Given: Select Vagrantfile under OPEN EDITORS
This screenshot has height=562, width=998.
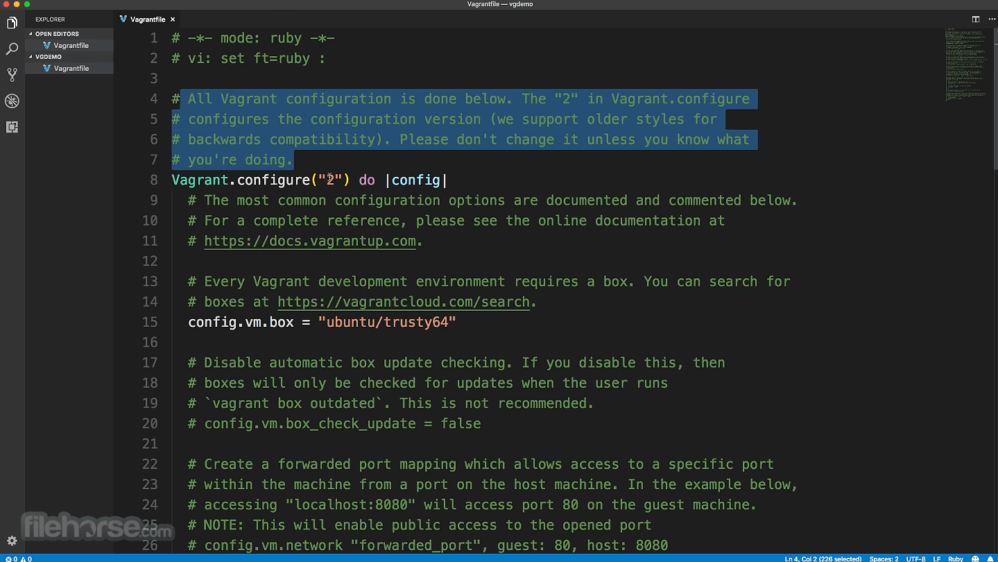Looking at the screenshot, I should (x=69, y=45).
